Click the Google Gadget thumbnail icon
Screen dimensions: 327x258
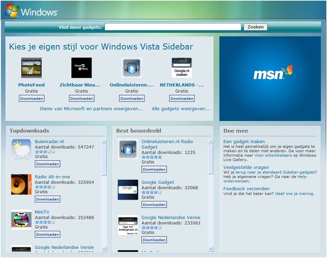[x=128, y=190]
